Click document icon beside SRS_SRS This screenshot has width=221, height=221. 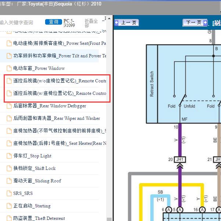[9, 193]
